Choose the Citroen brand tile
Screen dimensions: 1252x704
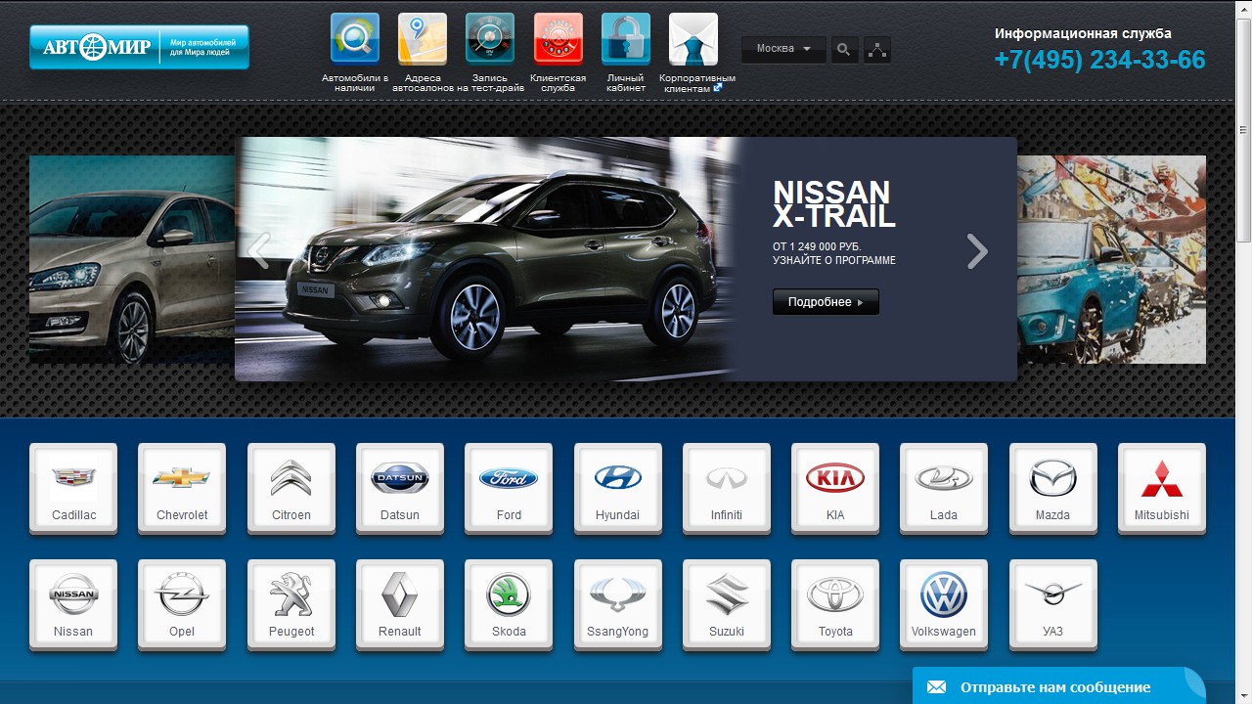tap(291, 489)
